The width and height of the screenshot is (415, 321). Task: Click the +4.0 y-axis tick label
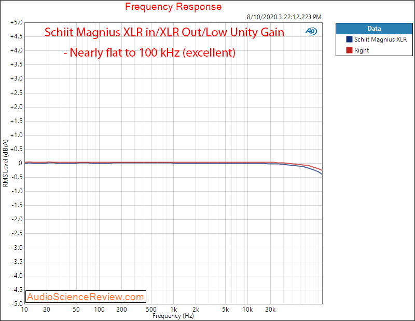pyautogui.click(x=17, y=50)
